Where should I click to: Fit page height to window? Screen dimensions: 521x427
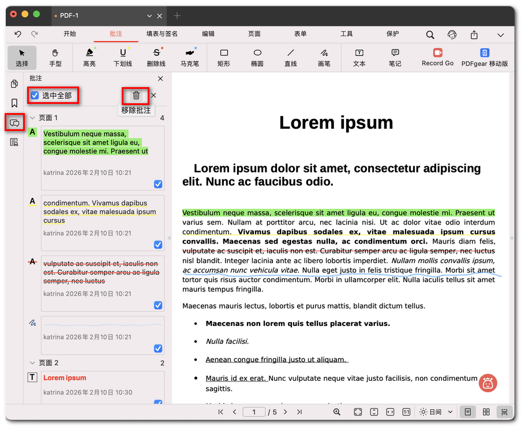coord(374,412)
